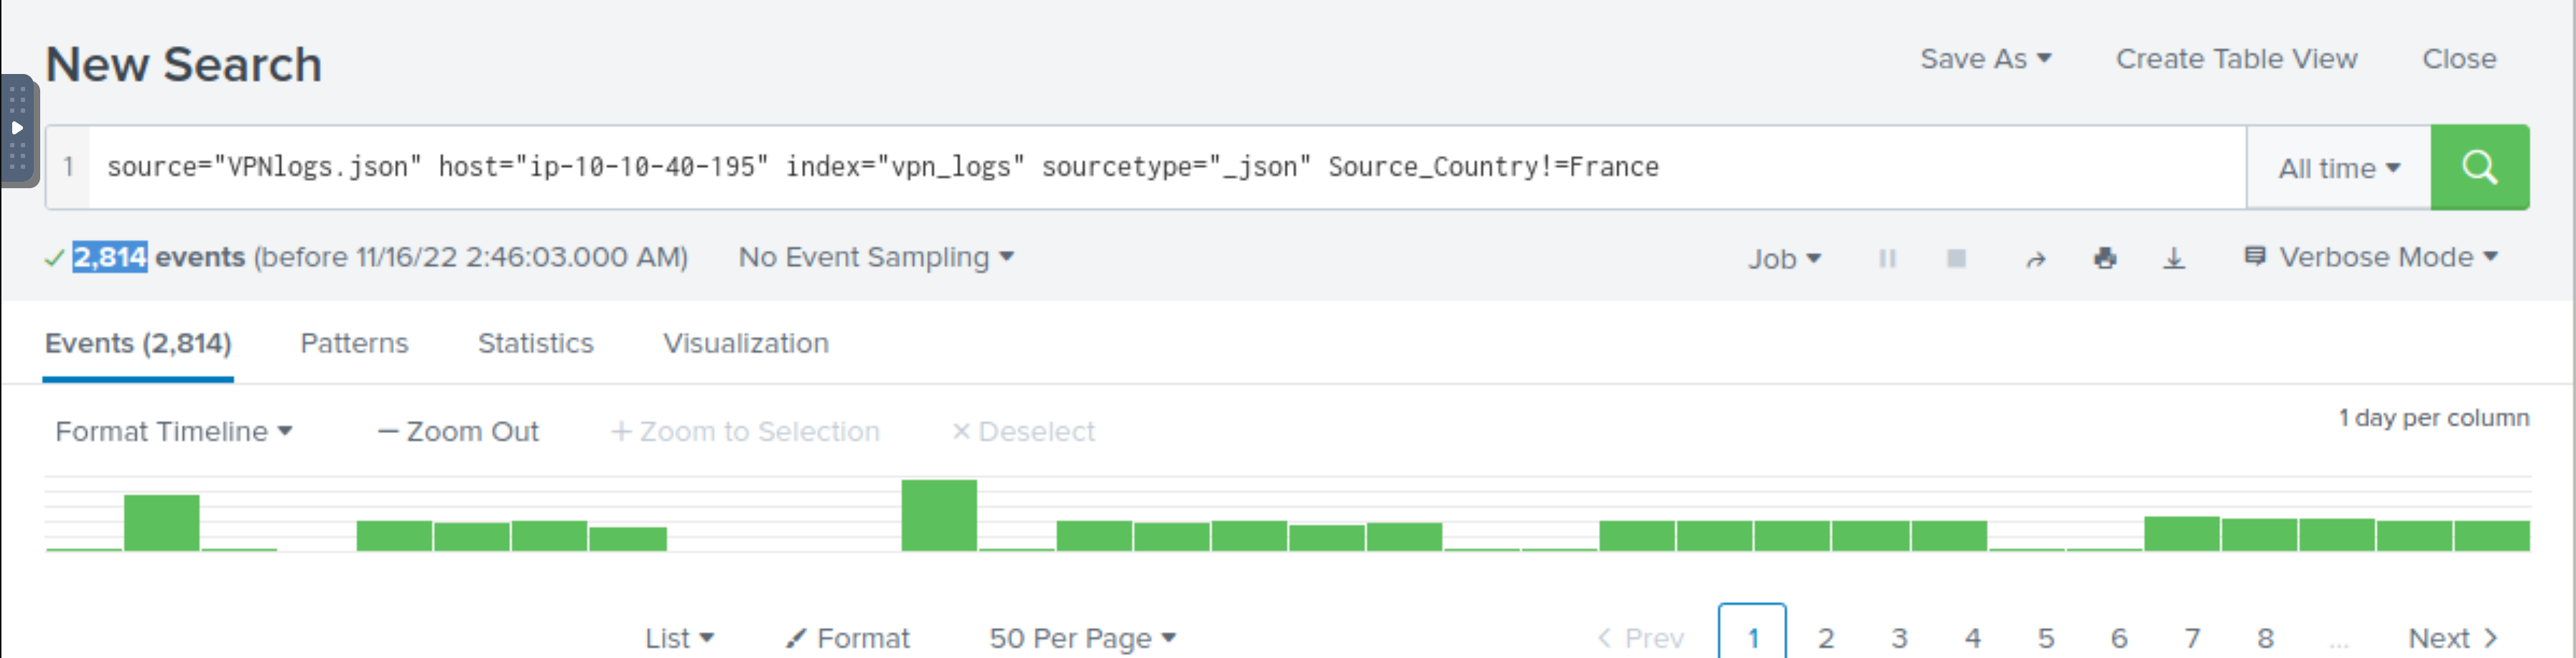This screenshot has height=658, width=2576.
Task: Click the highlighted 2,814 events count
Action: 110,257
